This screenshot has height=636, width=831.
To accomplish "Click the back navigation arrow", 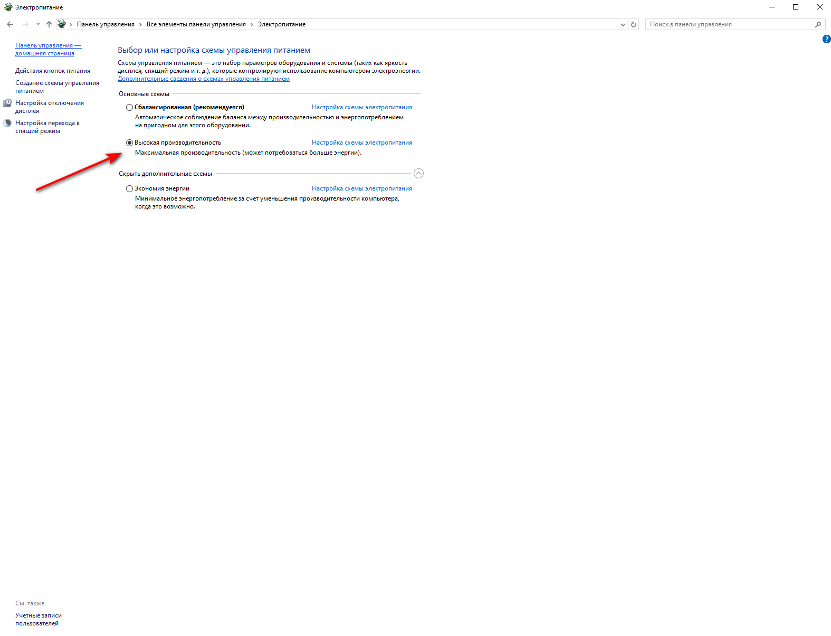I will click(10, 24).
